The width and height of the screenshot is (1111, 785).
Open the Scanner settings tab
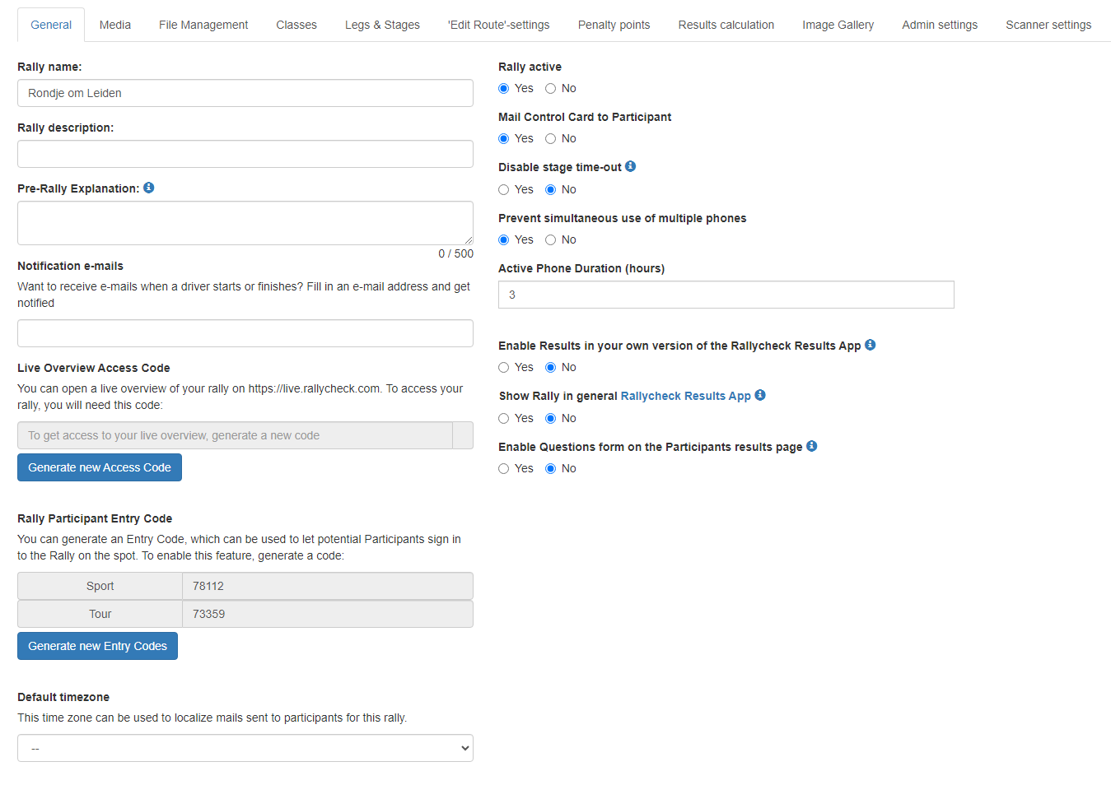(1048, 25)
